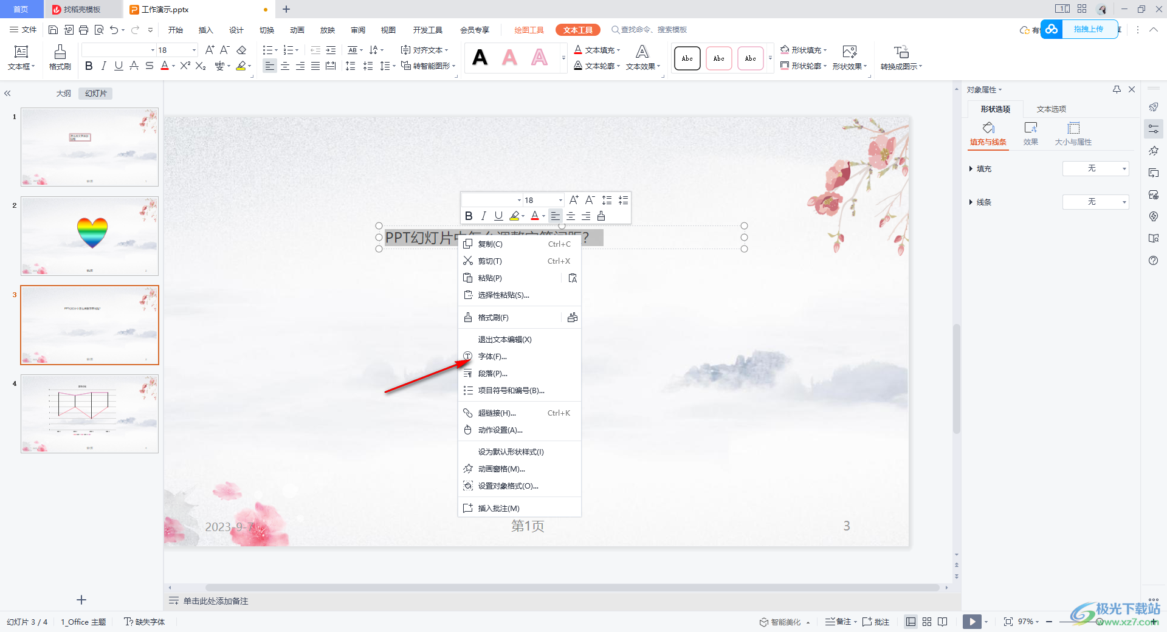1167x632 pixels.
Task: Open the Line type dropdown showing 无
Action: (1095, 202)
